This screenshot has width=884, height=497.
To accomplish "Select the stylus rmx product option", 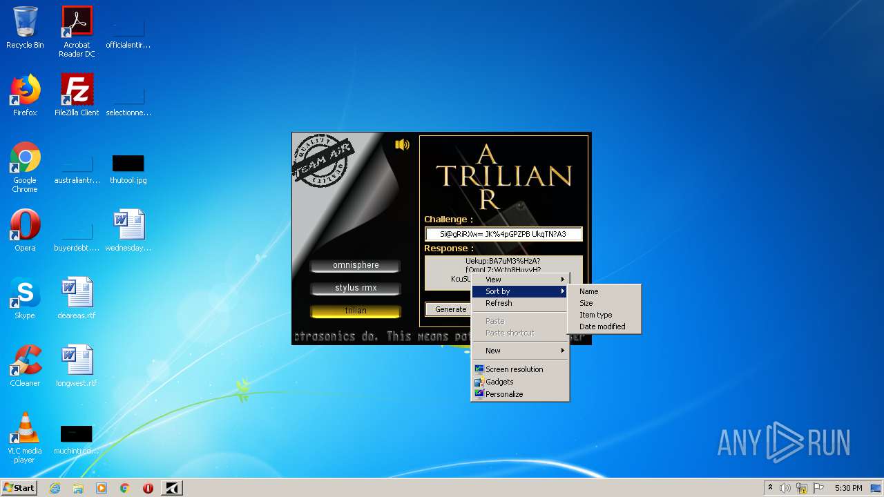I will [x=356, y=288].
